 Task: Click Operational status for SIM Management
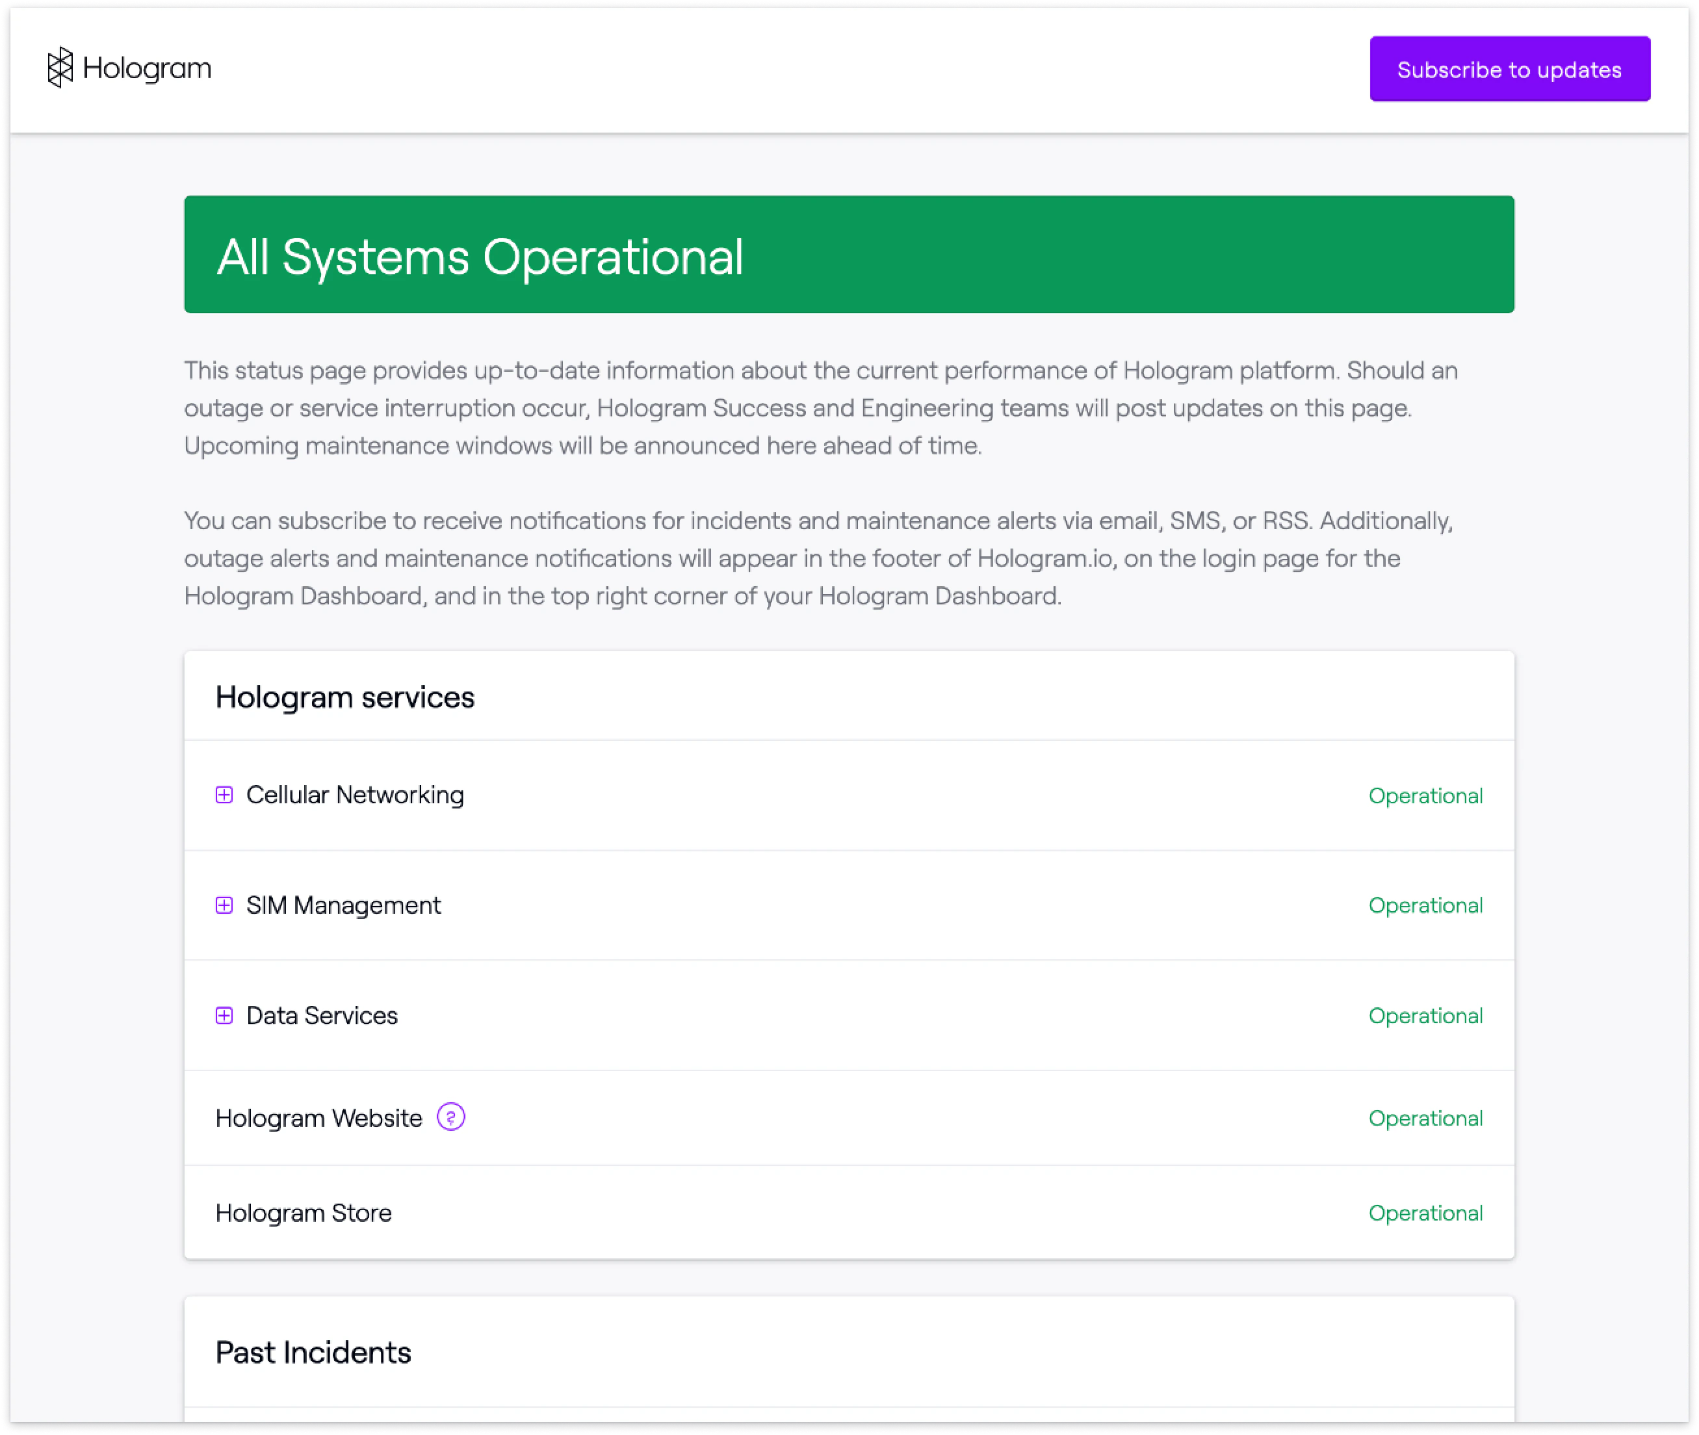pos(1425,905)
